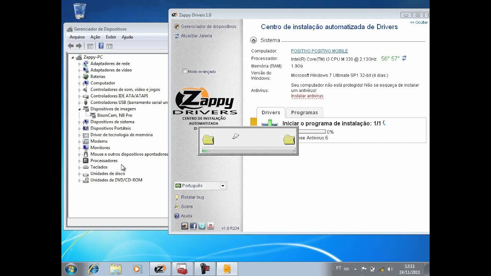491x276 pixels.
Task: Click the Back arrow in Gerenciador de Dispositivos toolbar
Action: (x=71, y=46)
